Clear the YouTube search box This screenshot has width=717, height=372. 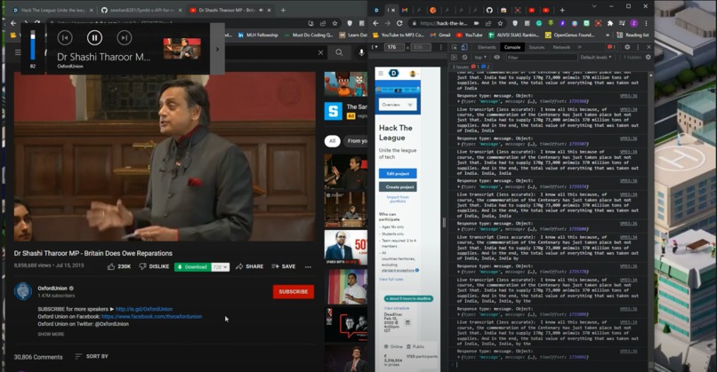[x=320, y=52]
